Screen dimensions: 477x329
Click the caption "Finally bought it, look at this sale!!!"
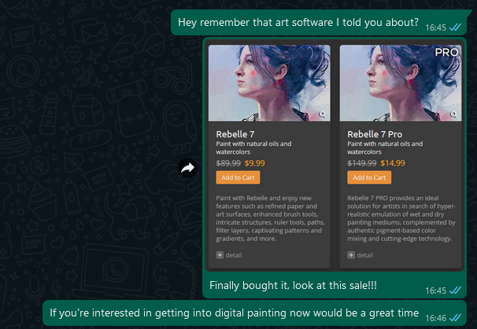point(293,285)
